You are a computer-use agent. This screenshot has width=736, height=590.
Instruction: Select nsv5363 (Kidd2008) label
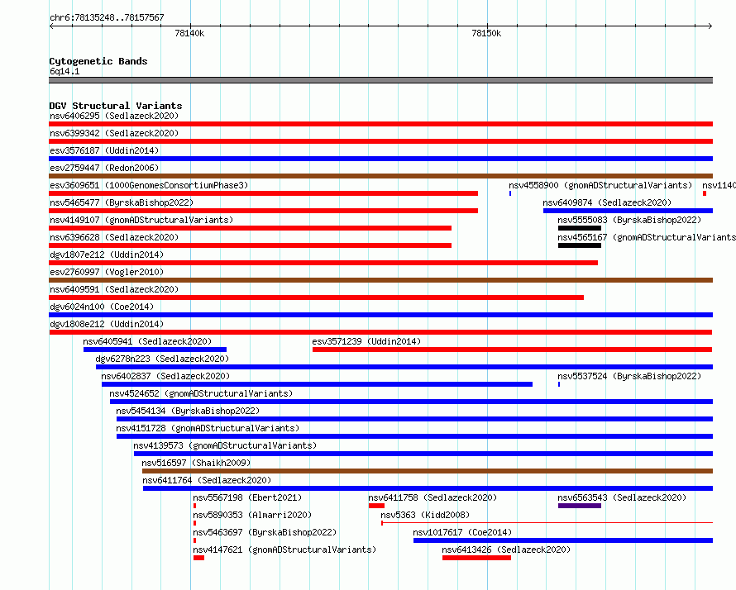pos(425,515)
